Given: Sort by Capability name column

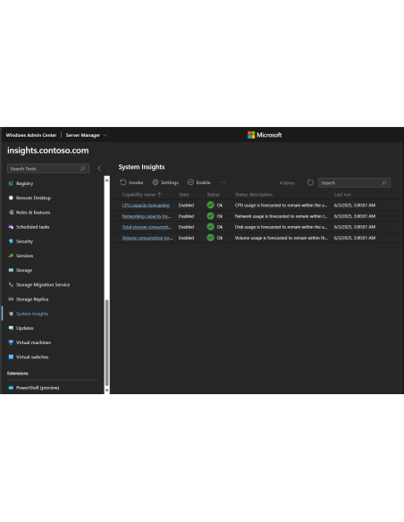Looking at the screenshot, I should pos(141,195).
